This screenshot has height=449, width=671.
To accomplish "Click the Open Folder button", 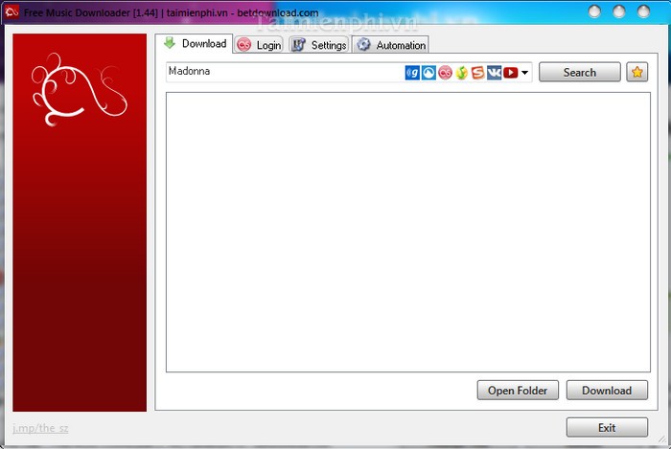I will 518,391.
